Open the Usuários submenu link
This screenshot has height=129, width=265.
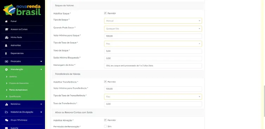click(13, 77)
